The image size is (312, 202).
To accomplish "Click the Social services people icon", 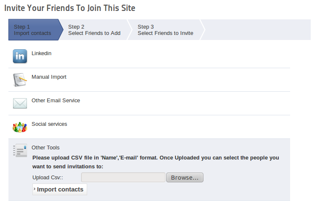I will click(x=20, y=127).
